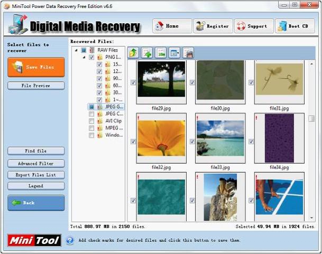This screenshot has height=254, width=322.
Task: Select the file33.jpg beach thumbnail
Action: 220,138
